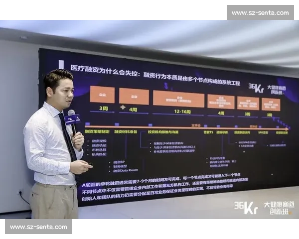Click the 融资BP bullet item
Viewport: 299px width, 239px height.
119,162
